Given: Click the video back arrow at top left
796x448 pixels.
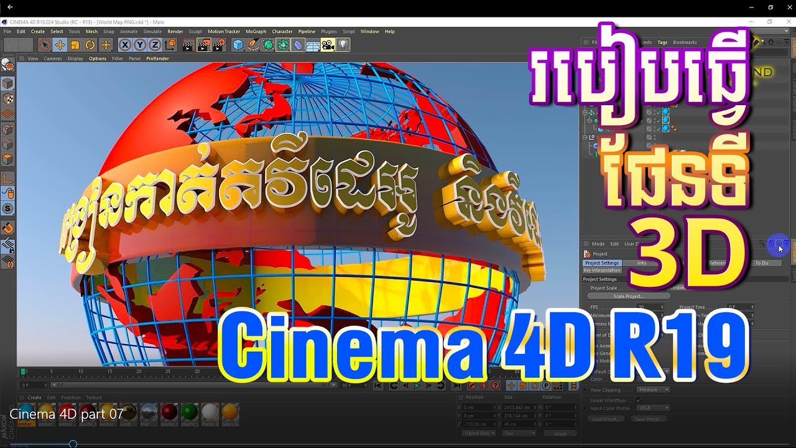Looking at the screenshot, I should click(10, 7).
